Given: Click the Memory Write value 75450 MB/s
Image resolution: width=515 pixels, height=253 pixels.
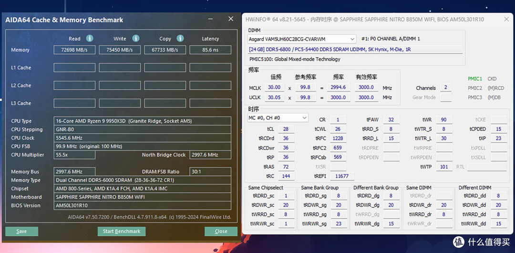Looking at the screenshot, I should click(120, 50).
